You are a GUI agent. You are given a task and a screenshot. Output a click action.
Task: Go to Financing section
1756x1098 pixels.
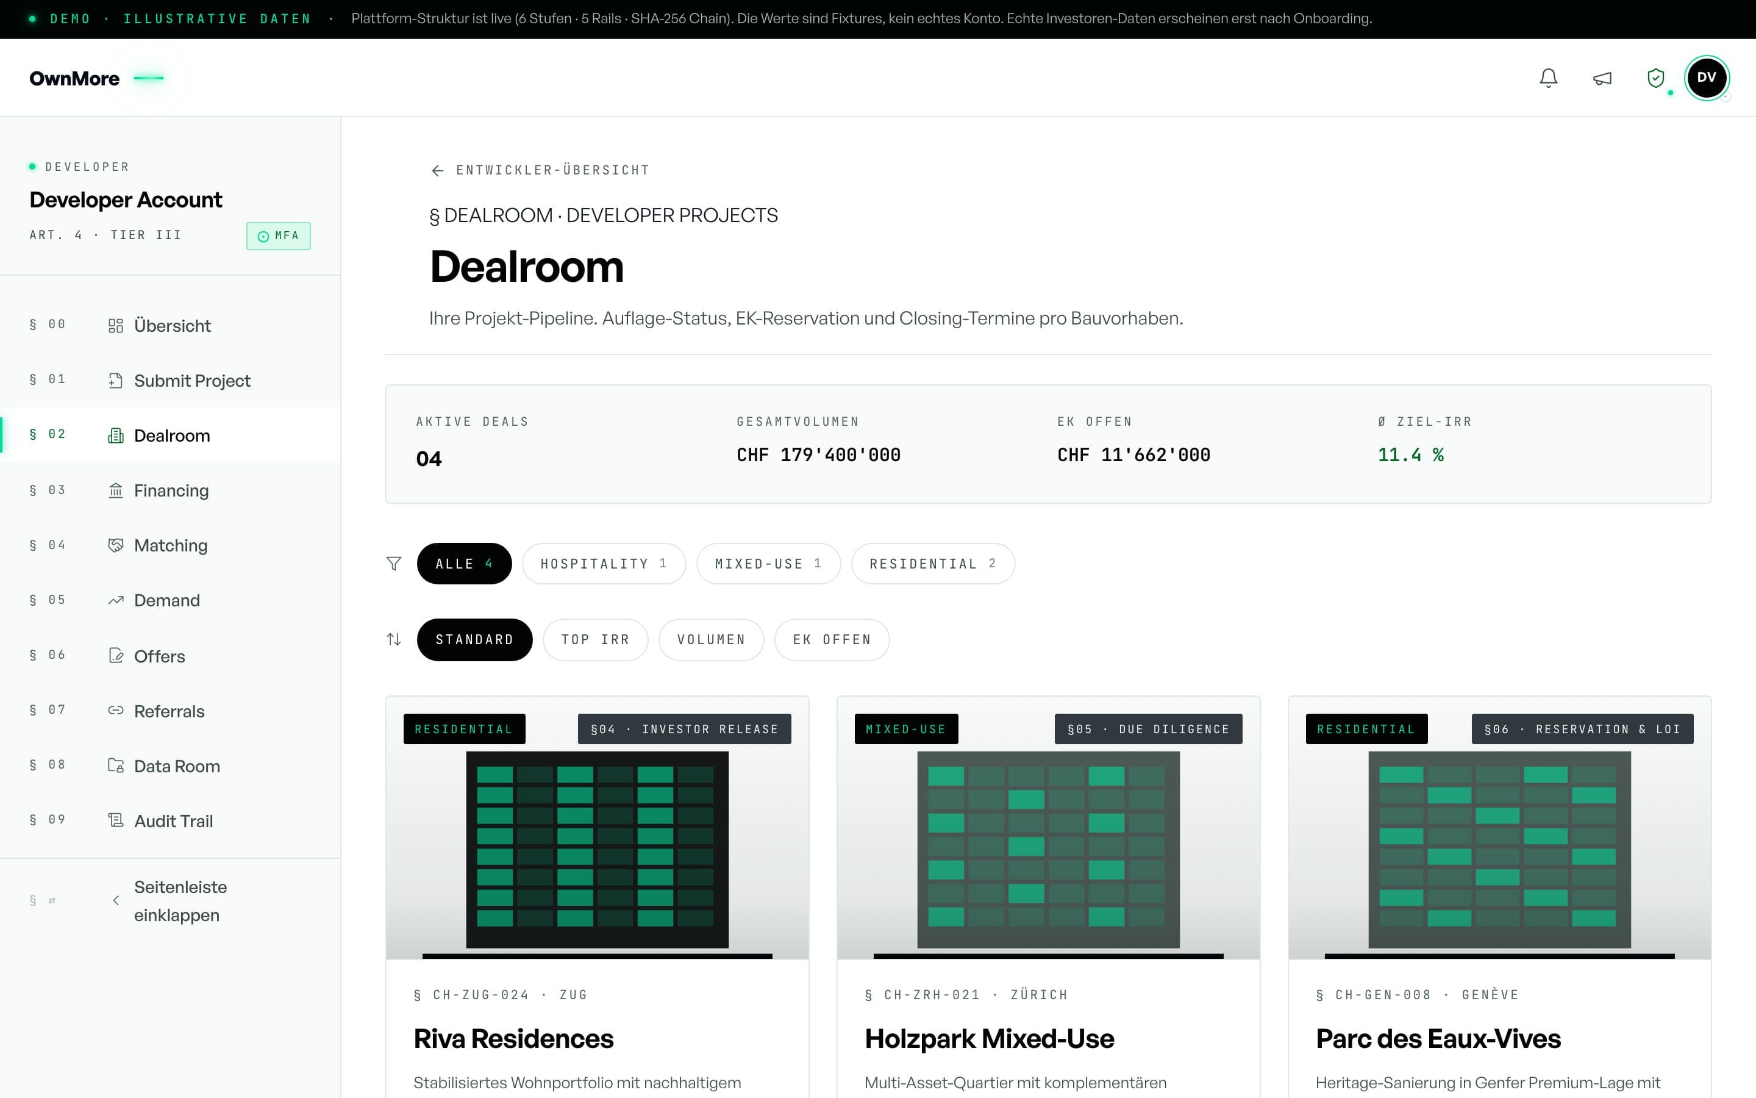pyautogui.click(x=170, y=491)
